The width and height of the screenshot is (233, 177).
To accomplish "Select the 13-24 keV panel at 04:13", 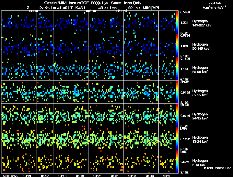I will (x=62, y=139).
